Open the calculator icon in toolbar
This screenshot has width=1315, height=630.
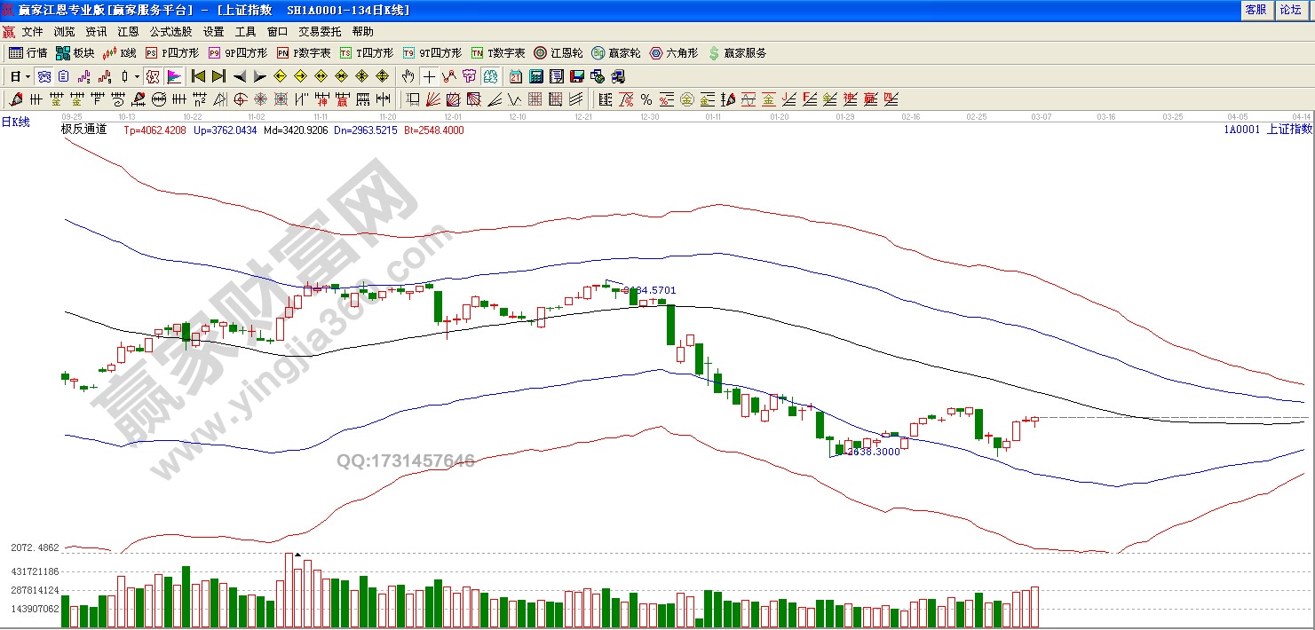[x=536, y=76]
